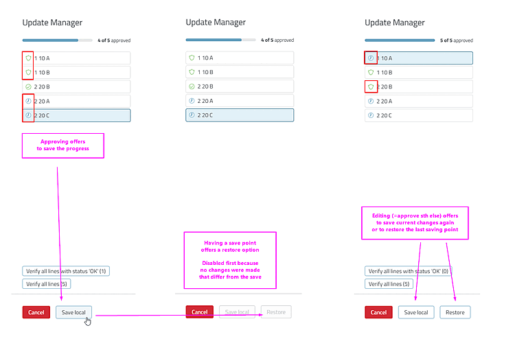
Task: Click Save local in the right panel
Action: point(416,312)
